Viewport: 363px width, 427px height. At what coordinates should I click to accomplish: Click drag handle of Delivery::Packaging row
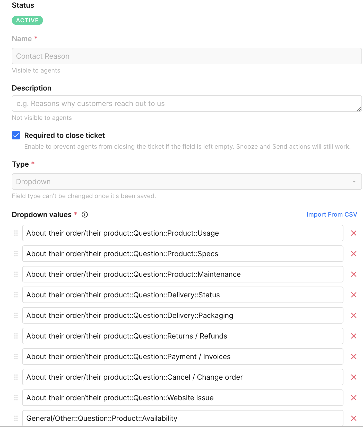click(16, 315)
